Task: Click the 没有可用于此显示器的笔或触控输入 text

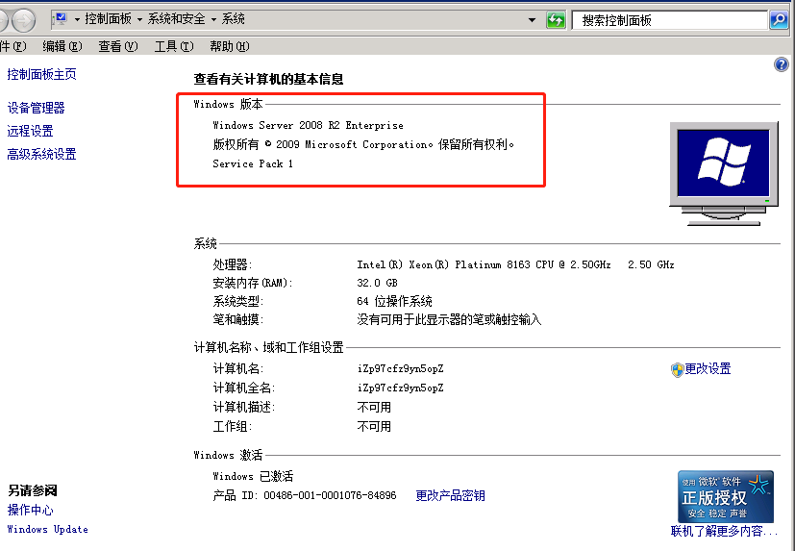Action: (x=449, y=319)
